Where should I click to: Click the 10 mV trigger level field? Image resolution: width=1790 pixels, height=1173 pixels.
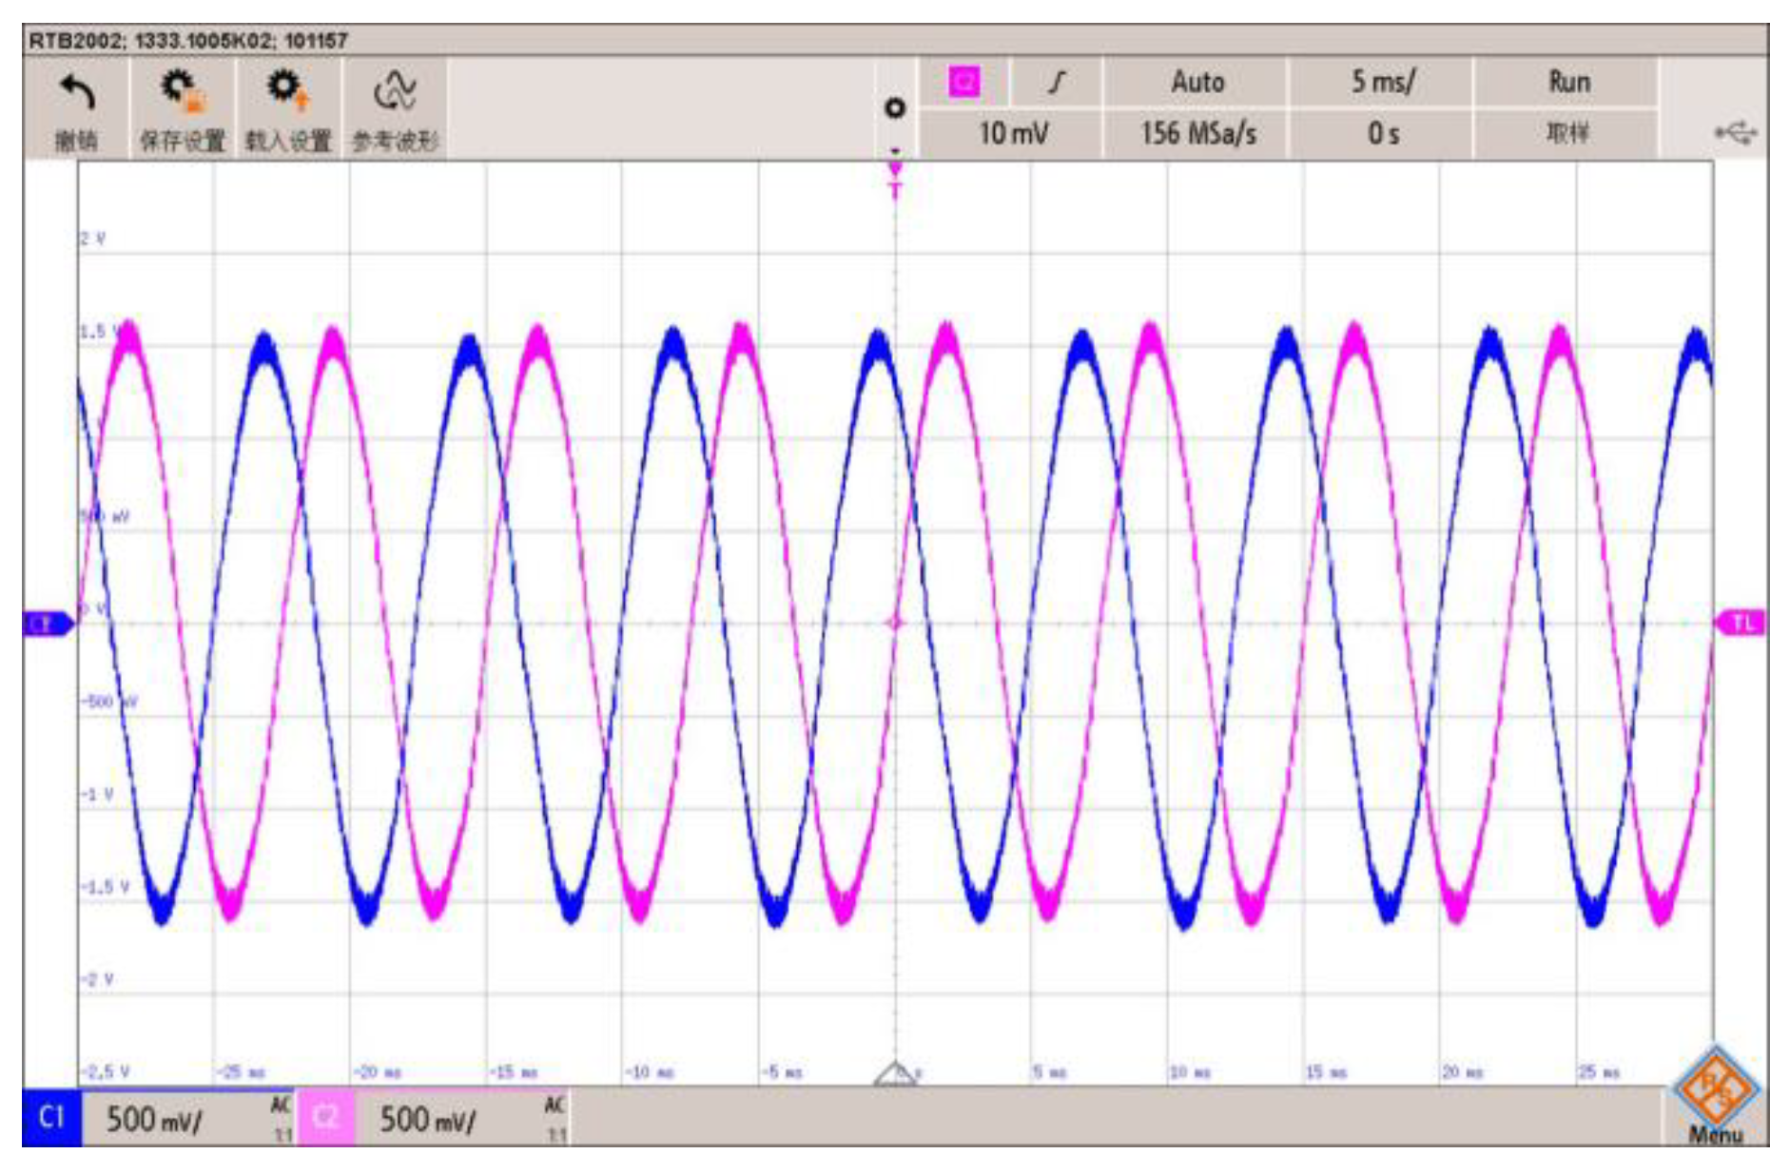pyautogui.click(x=1012, y=133)
